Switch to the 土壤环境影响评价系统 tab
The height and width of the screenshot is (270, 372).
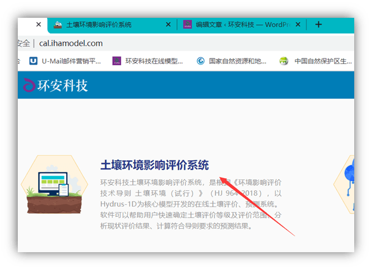112,24
